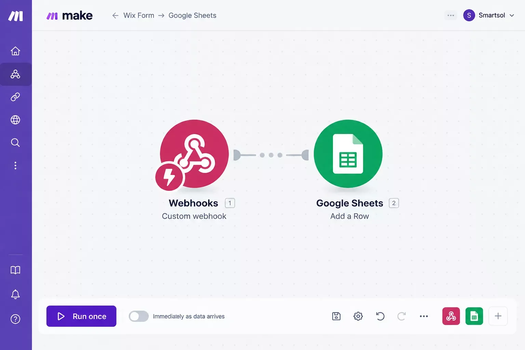This screenshot has height=350, width=525.
Task: Click the Wix Form → Google Sheets scenario title
Action: [170, 15]
